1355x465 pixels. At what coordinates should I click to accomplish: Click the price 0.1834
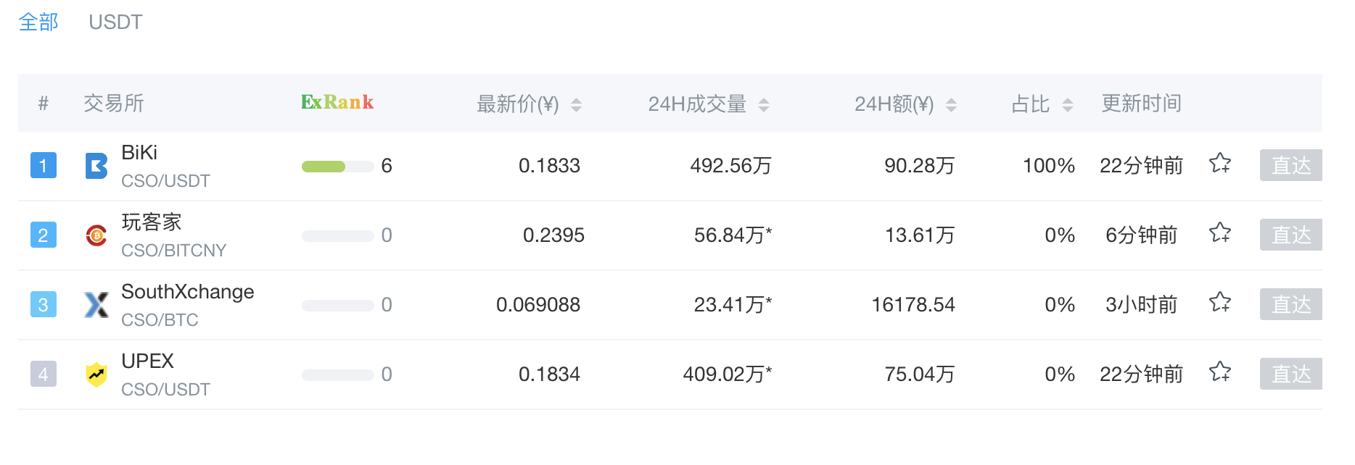point(549,374)
